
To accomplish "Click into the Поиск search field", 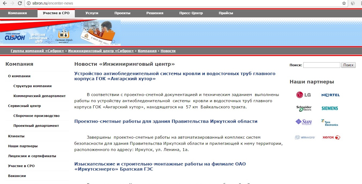I will point(321,65).
